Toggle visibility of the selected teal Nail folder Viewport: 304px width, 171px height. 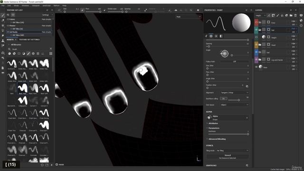(256, 30)
